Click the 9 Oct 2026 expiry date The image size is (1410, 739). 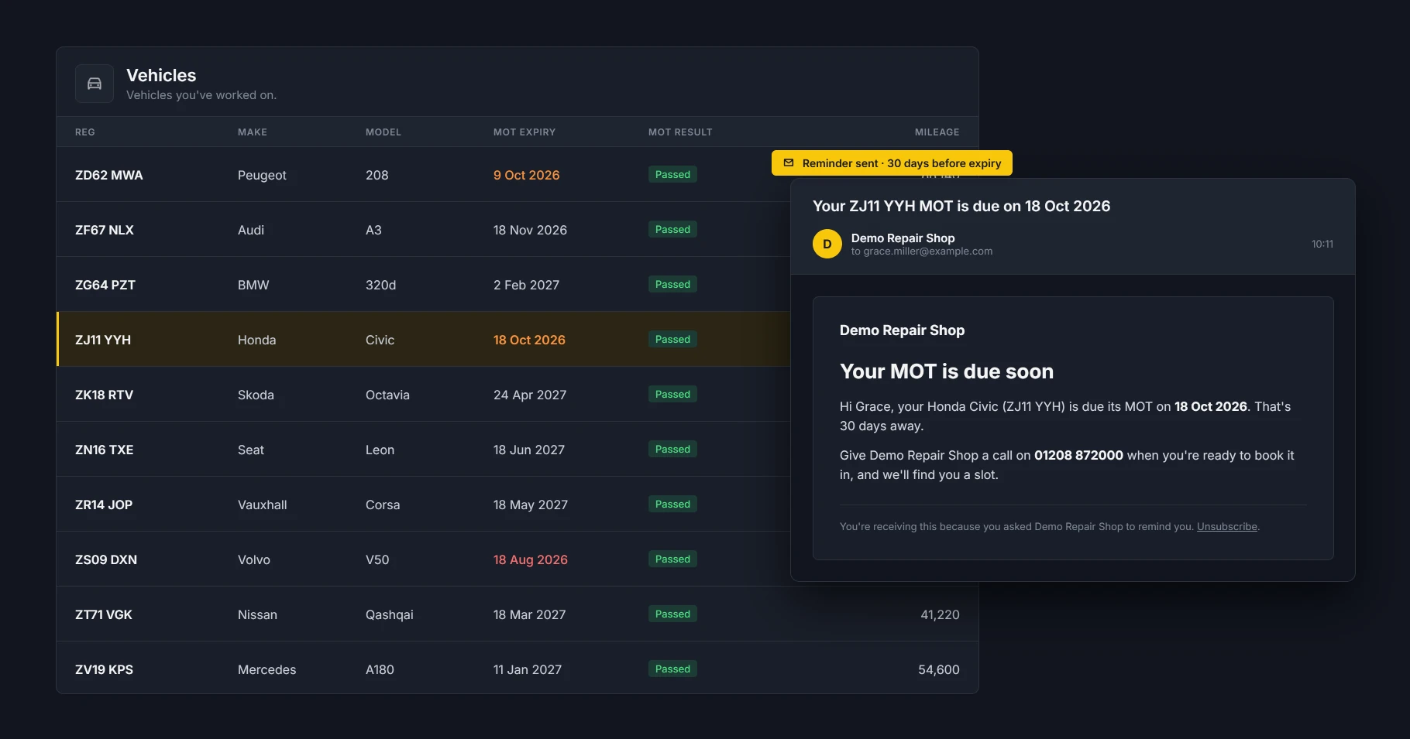[x=527, y=175]
